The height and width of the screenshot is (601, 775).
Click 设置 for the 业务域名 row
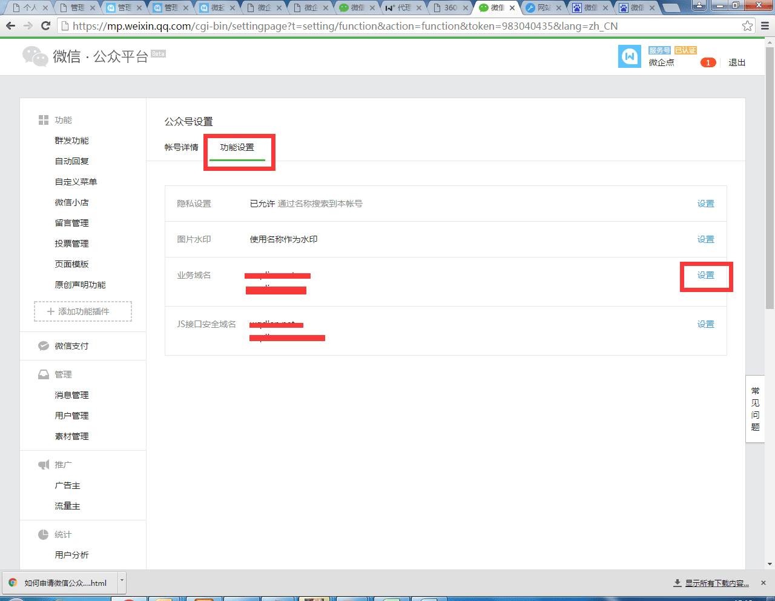(705, 275)
